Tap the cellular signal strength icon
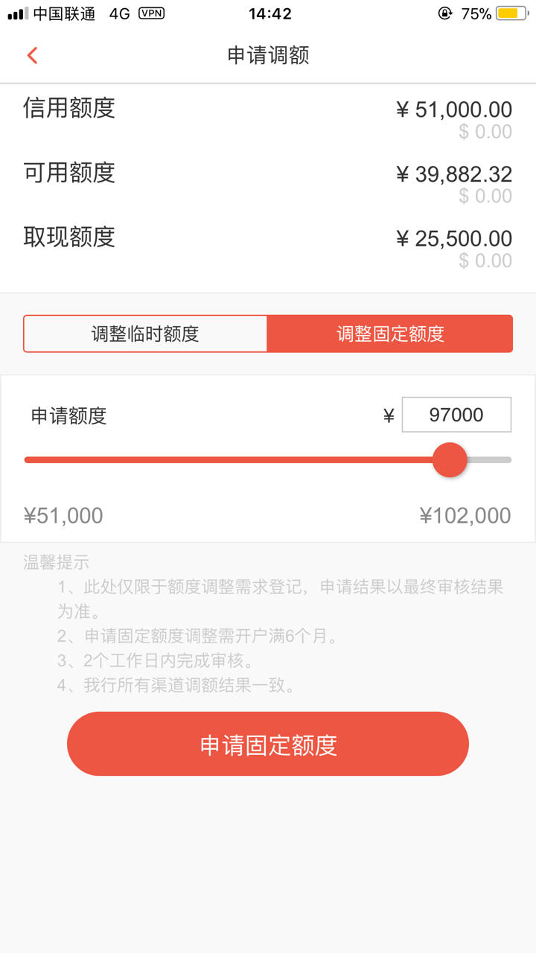 tap(18, 13)
